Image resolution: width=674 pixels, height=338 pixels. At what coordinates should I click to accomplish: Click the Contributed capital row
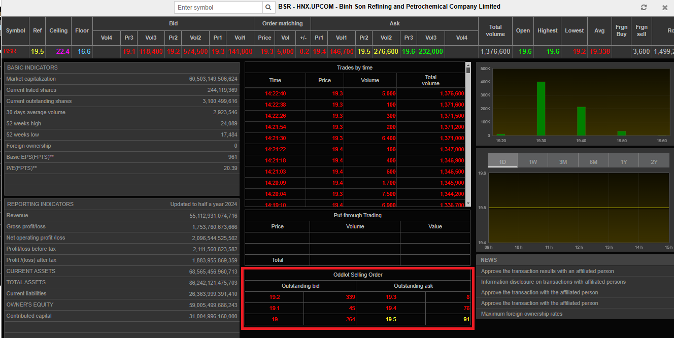coord(122,316)
